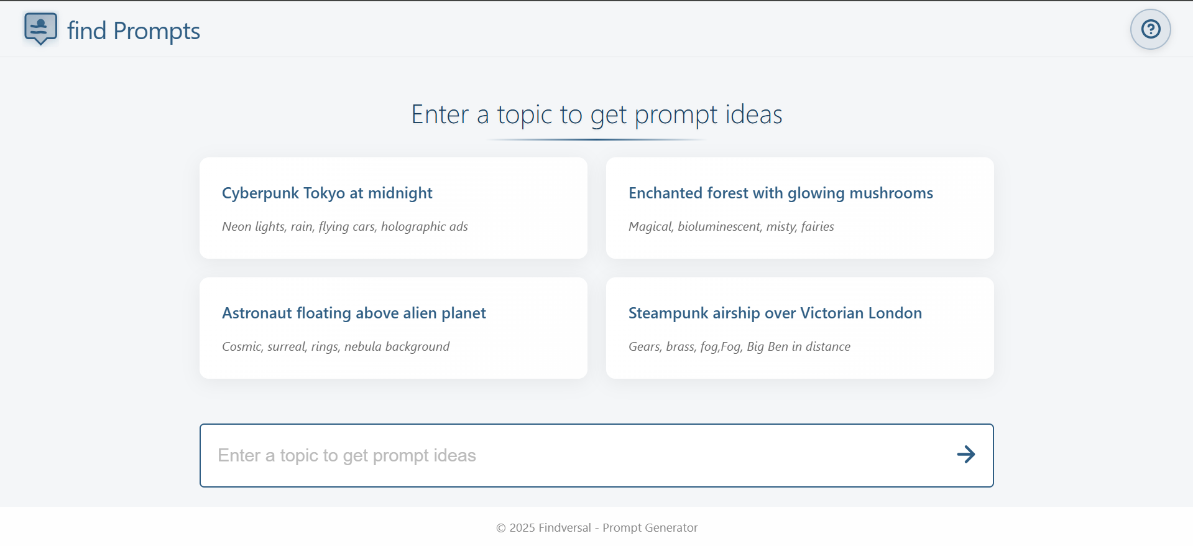This screenshot has height=546, width=1193.
Task: Choose the Enchanted forest with glowing mushrooms suggestion
Action: click(799, 208)
